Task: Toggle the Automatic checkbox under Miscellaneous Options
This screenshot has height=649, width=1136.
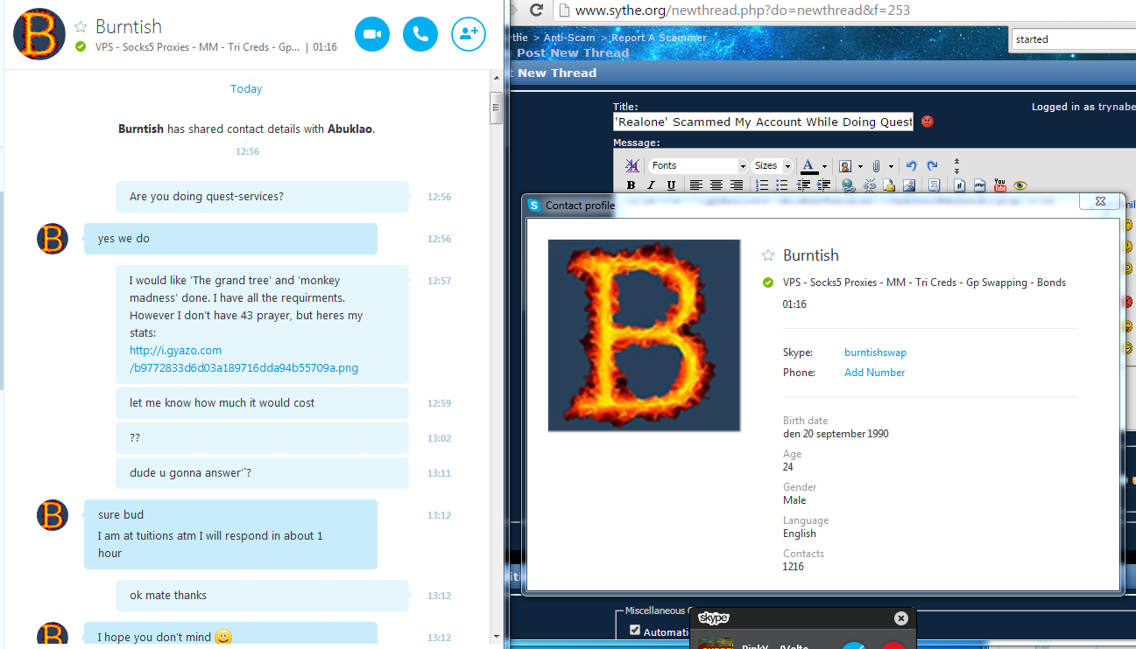Action: point(635,631)
